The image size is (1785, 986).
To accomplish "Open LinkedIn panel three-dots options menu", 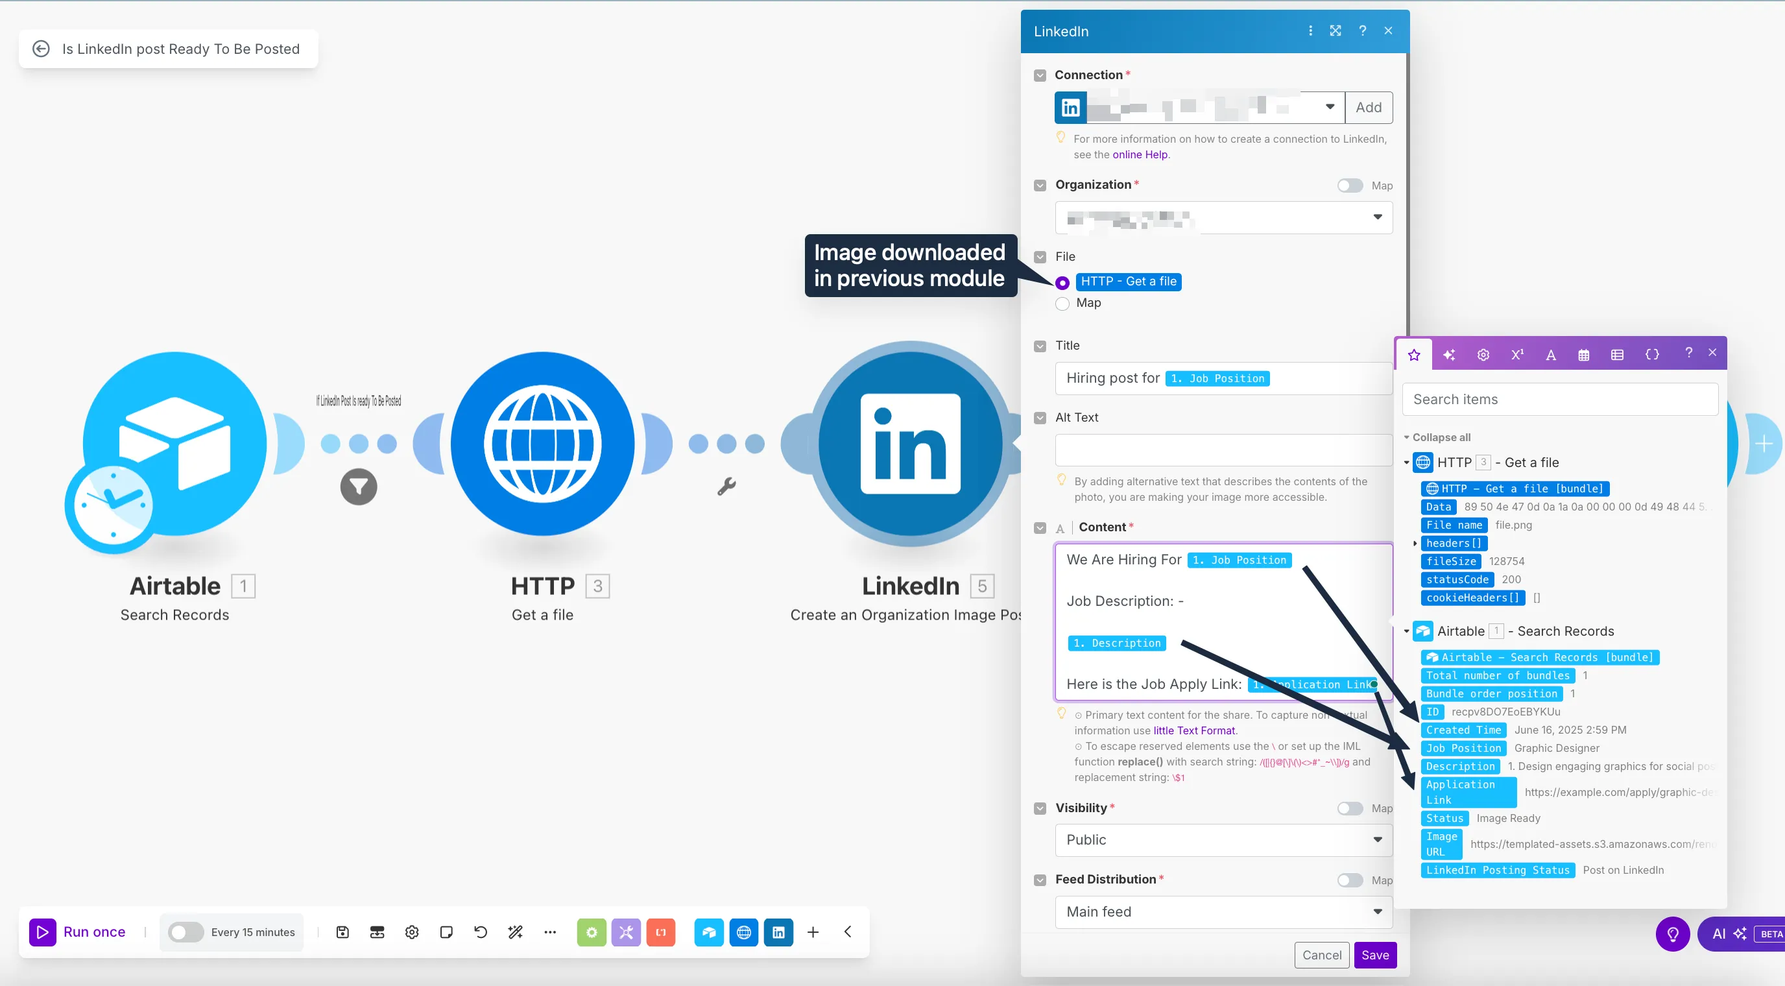I will pyautogui.click(x=1310, y=30).
